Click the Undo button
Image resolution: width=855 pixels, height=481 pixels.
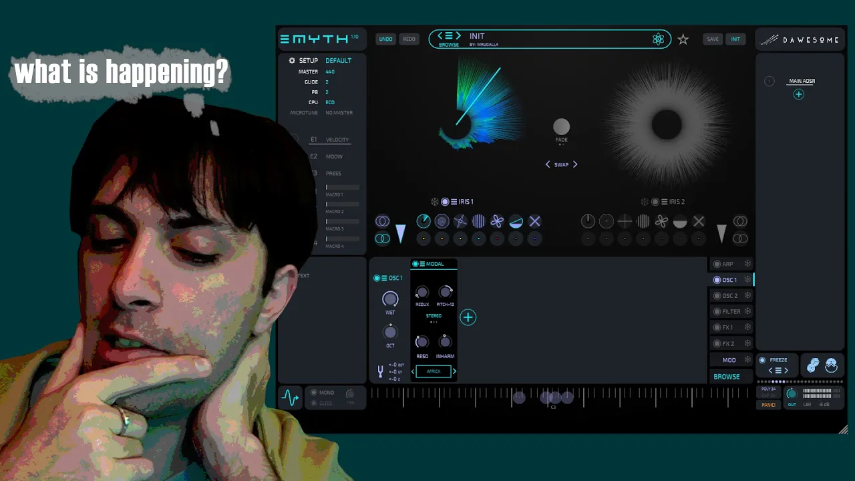click(386, 39)
